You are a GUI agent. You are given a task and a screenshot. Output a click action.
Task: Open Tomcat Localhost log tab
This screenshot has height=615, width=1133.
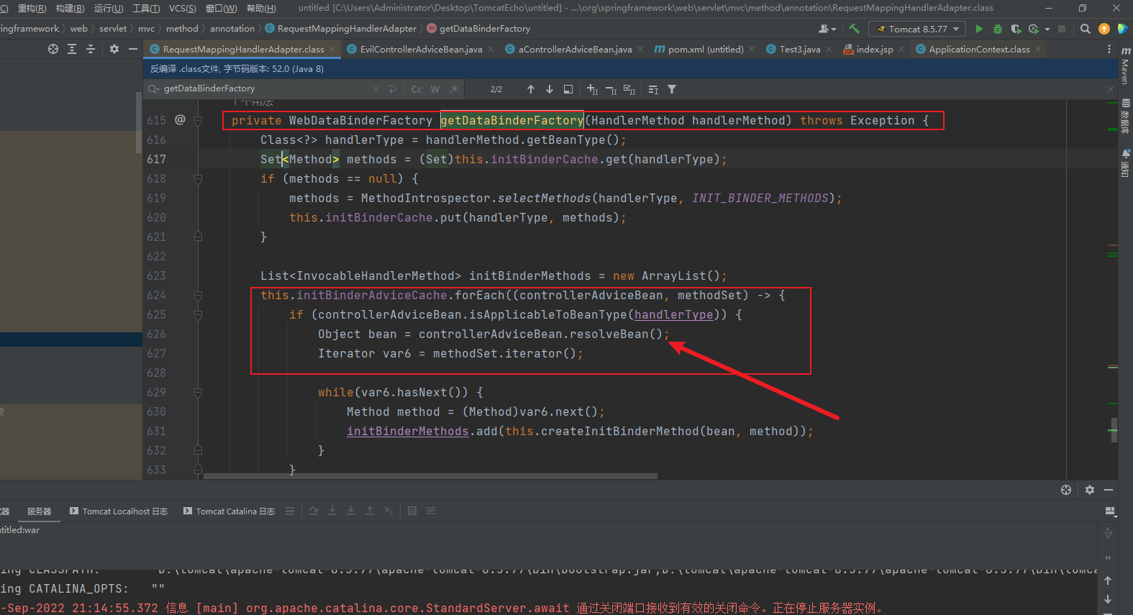[x=119, y=511]
